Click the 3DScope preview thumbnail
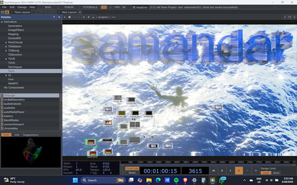The width and height of the screenshot is (297, 185). [31, 152]
